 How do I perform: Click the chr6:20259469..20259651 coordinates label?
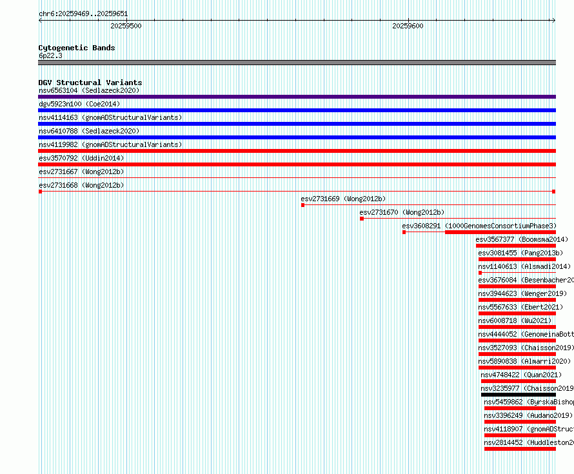(x=83, y=14)
